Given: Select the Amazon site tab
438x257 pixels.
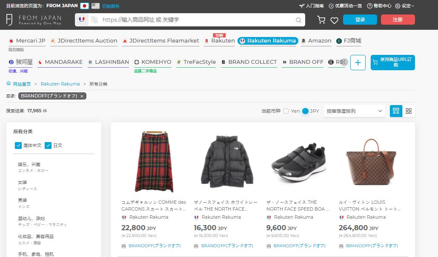Looking at the screenshot, I should [316, 41].
